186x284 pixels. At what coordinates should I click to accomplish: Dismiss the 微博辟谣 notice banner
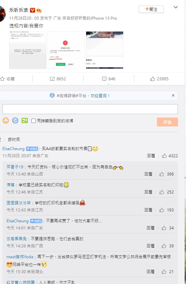coord(173,96)
